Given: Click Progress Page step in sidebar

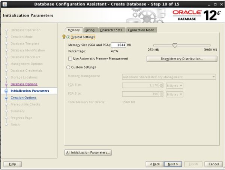Looking at the screenshot, I should point(21,118).
